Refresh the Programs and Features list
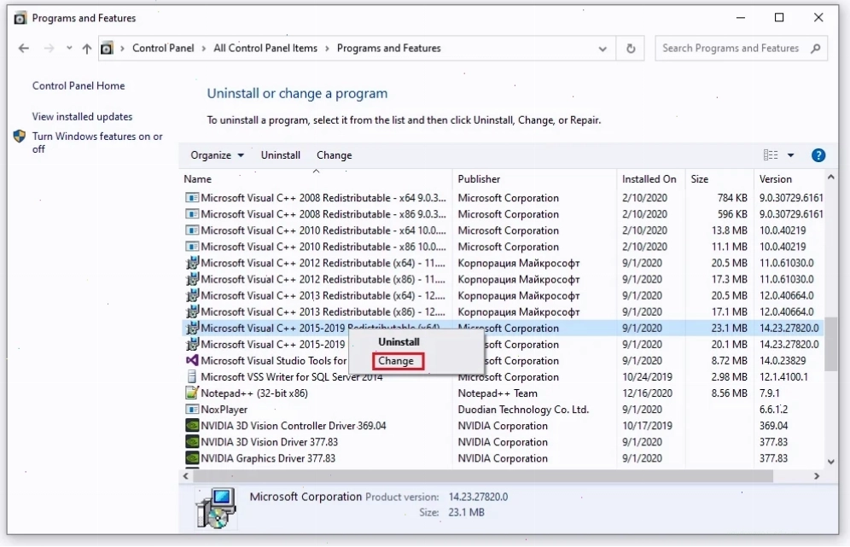Screen dimensions: 850x547 coord(631,49)
